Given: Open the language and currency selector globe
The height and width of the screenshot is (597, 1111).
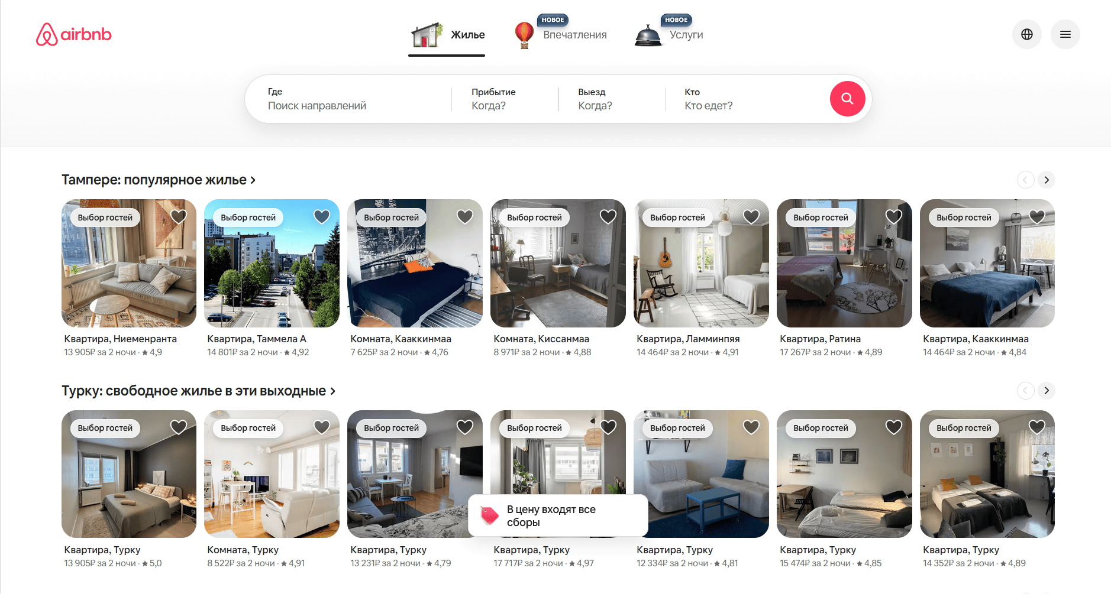Looking at the screenshot, I should click(1026, 34).
